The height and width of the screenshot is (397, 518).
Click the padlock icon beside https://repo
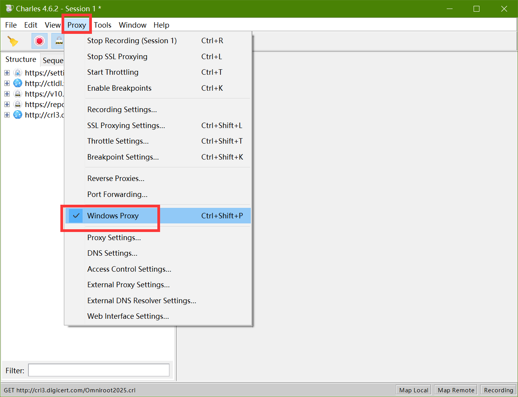click(18, 104)
